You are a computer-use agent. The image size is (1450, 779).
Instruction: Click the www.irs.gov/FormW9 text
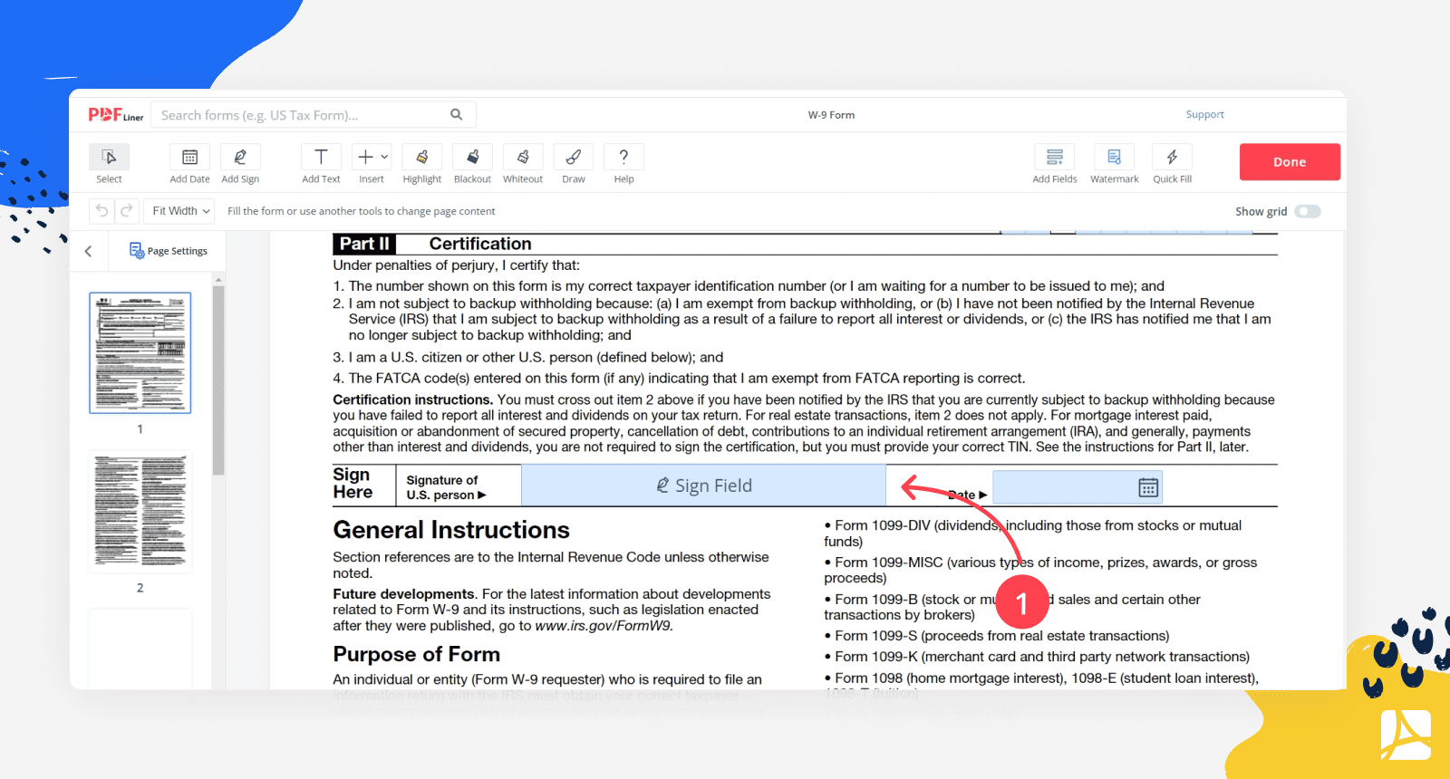tap(604, 626)
